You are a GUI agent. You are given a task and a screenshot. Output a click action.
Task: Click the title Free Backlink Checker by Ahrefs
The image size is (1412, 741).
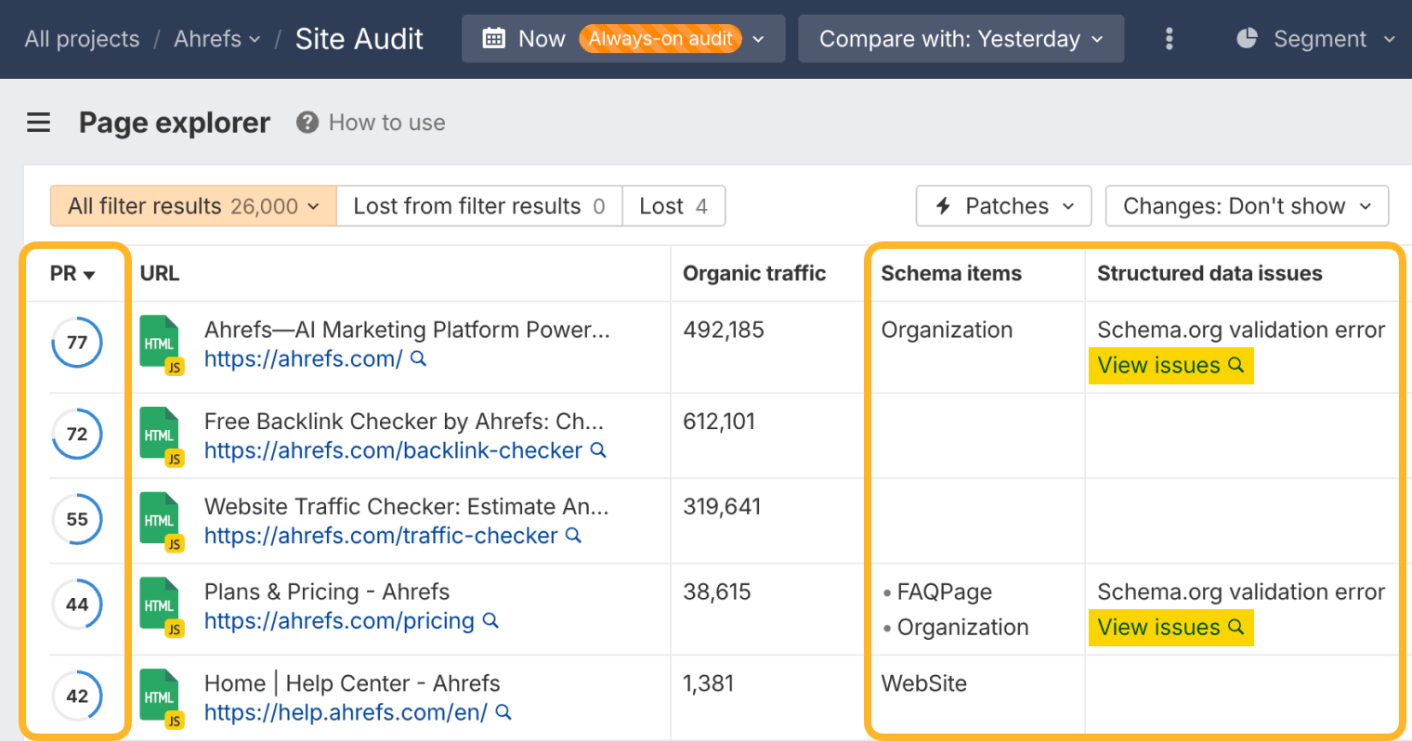(404, 422)
